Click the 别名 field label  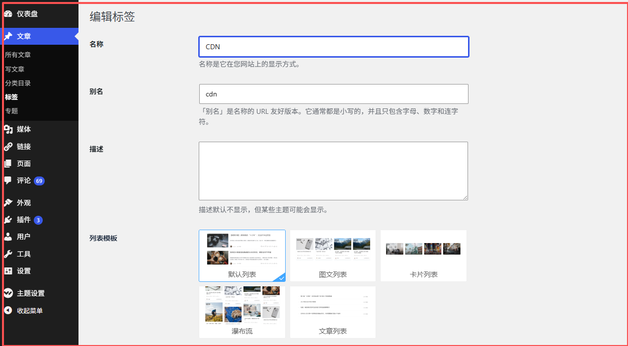(96, 91)
